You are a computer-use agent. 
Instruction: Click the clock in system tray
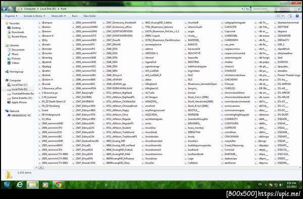point(291,185)
